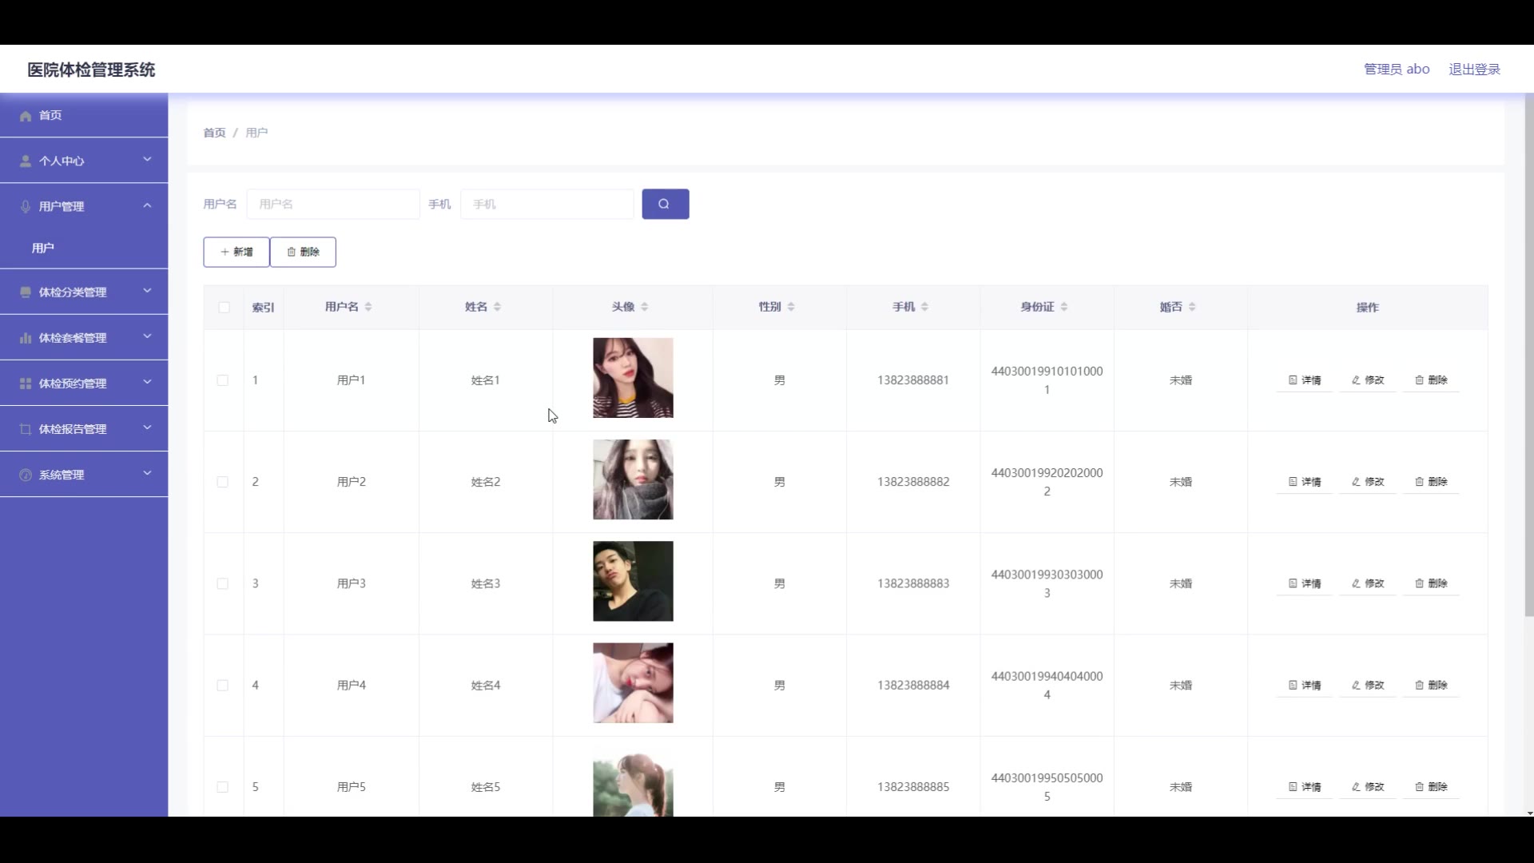The height and width of the screenshot is (863, 1534).
Task: Click the avatar thumbnail of 用户4
Action: [x=633, y=683]
